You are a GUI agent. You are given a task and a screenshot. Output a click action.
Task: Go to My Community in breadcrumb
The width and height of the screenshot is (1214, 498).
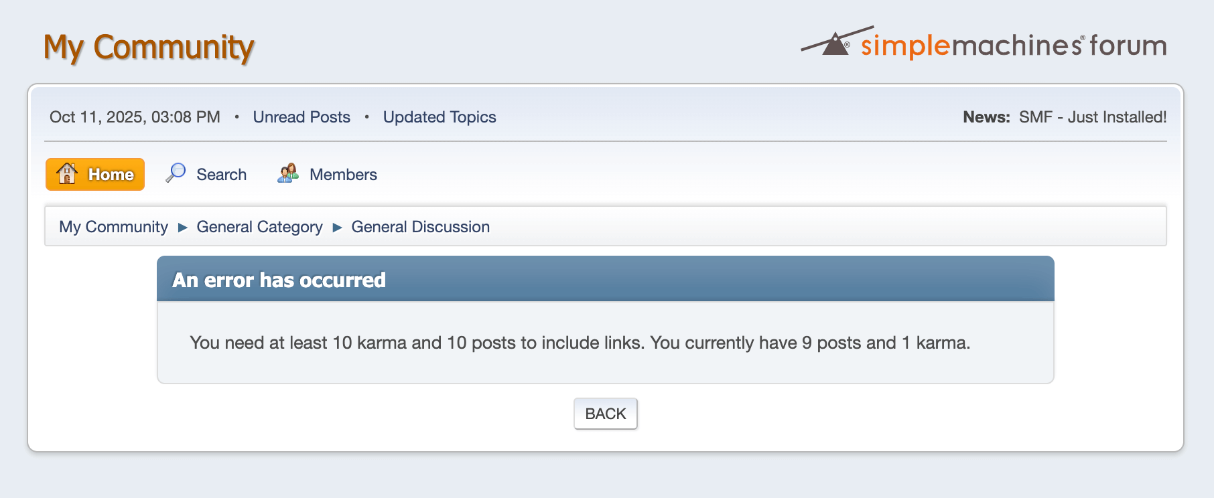pyautogui.click(x=113, y=227)
